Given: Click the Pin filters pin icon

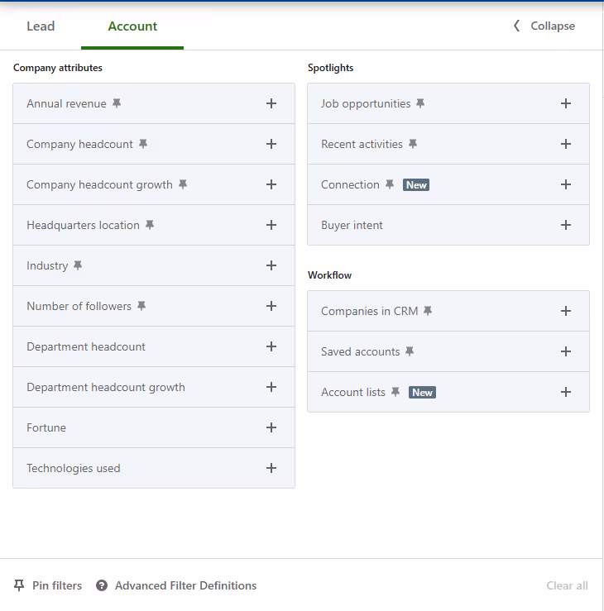Looking at the screenshot, I should point(19,585).
